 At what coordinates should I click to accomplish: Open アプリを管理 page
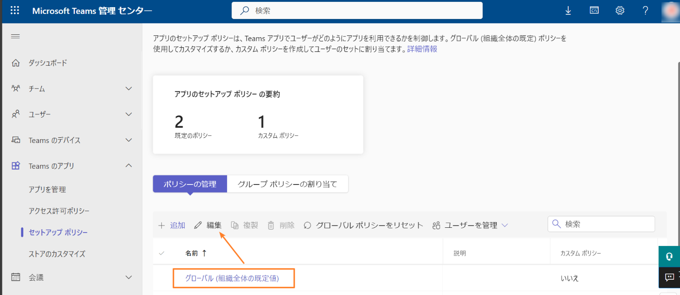click(x=47, y=190)
